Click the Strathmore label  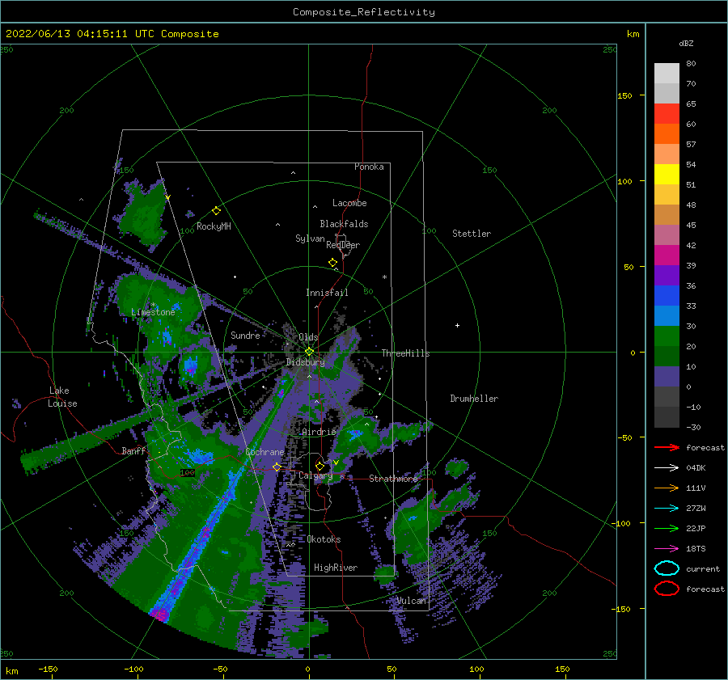pyautogui.click(x=393, y=479)
